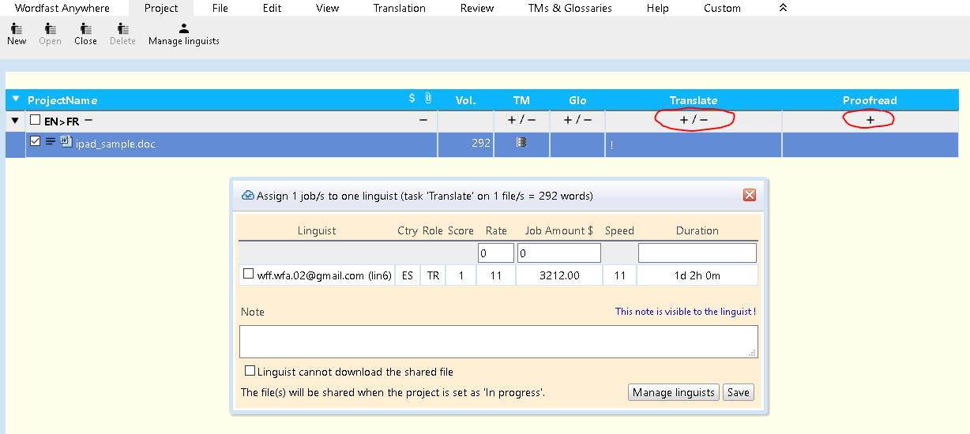Image resolution: width=970 pixels, height=434 pixels.
Task: Collapse the ribbon with the double chevron
Action: tap(782, 8)
